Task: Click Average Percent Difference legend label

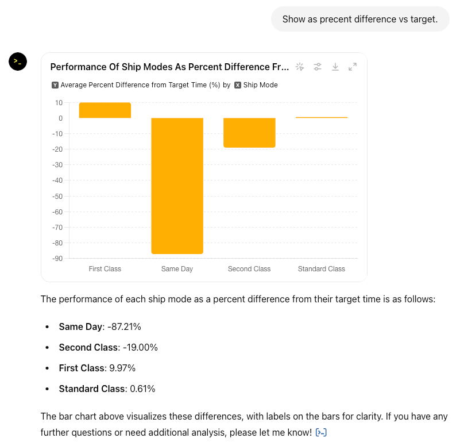Action: tap(140, 85)
